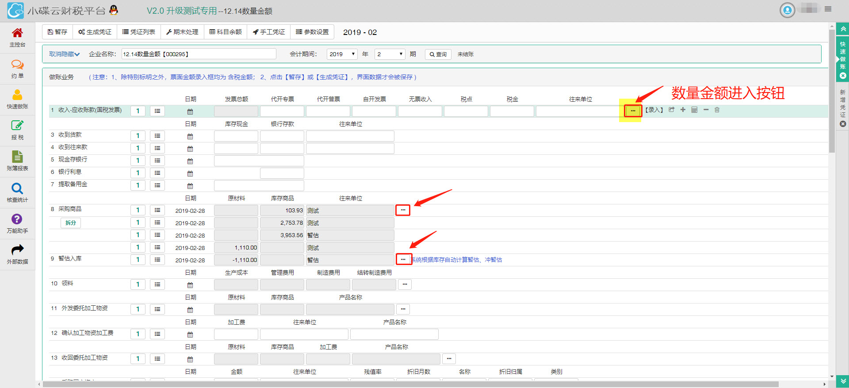Click list icon for 暂估入库 row
849x388 pixels.
point(157,260)
